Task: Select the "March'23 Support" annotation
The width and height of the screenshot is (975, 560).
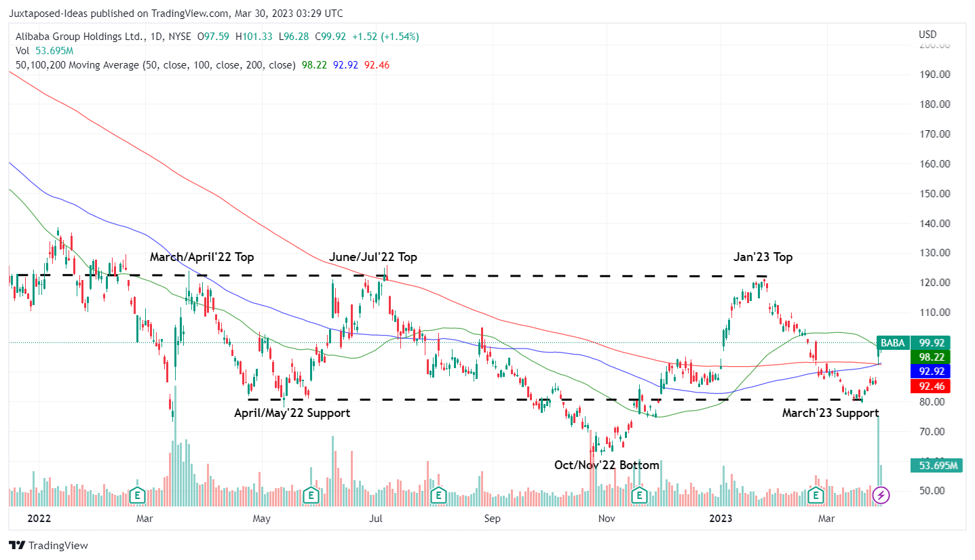Action: click(830, 412)
